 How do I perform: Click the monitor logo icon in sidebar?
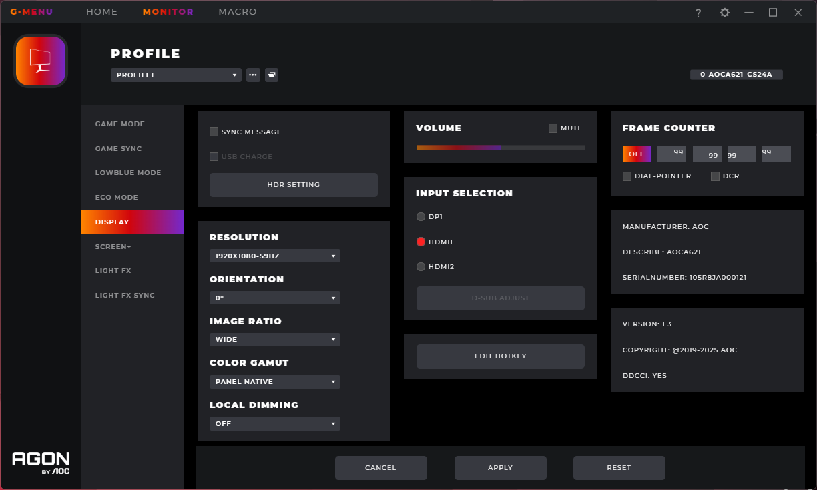[x=41, y=61]
